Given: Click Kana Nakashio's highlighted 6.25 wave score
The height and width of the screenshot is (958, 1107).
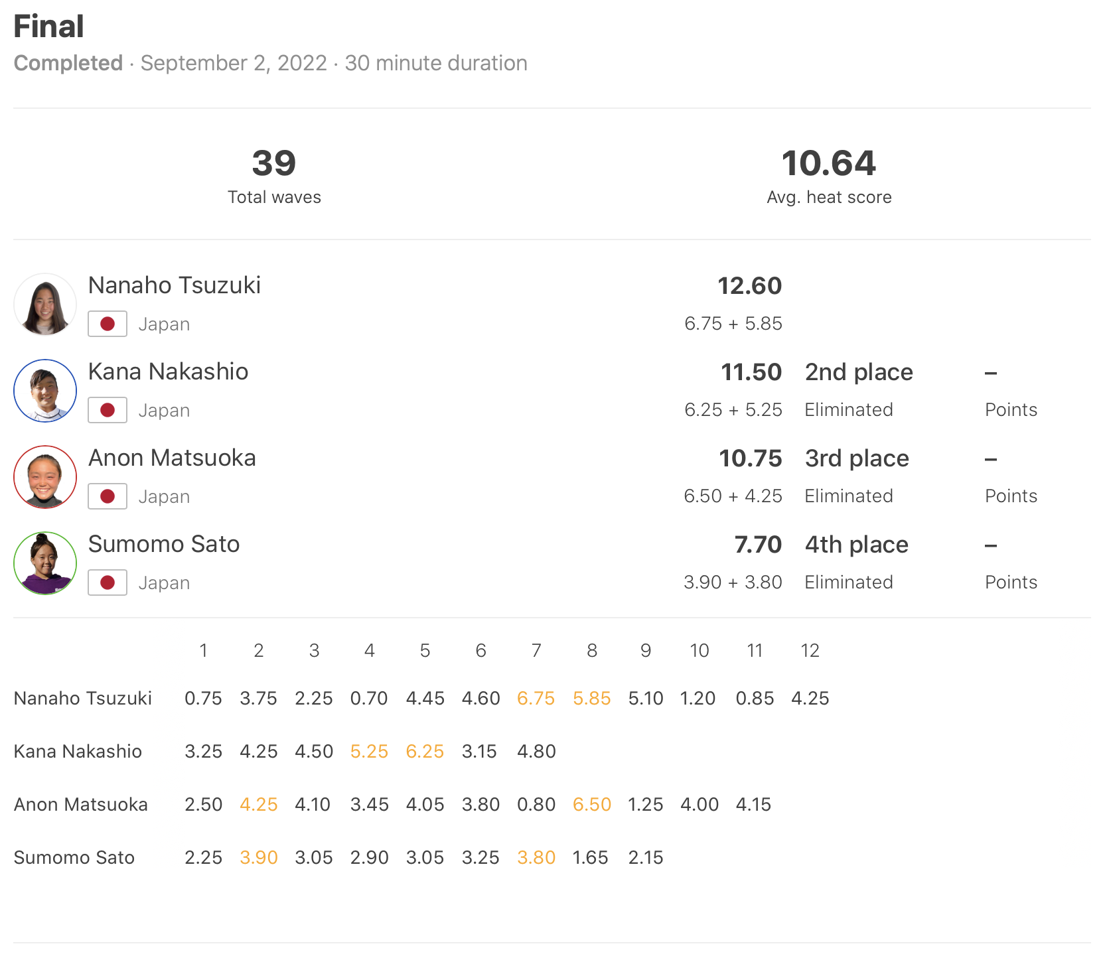Looking at the screenshot, I should tap(425, 752).
